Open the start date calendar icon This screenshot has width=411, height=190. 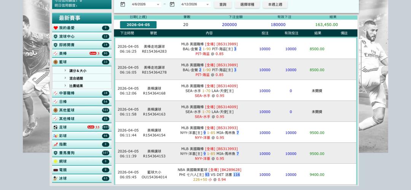(x=123, y=5)
